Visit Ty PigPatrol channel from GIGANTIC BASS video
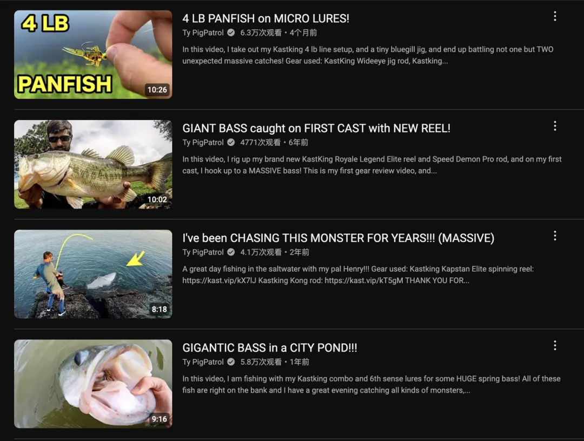This screenshot has width=584, height=441. (x=203, y=362)
